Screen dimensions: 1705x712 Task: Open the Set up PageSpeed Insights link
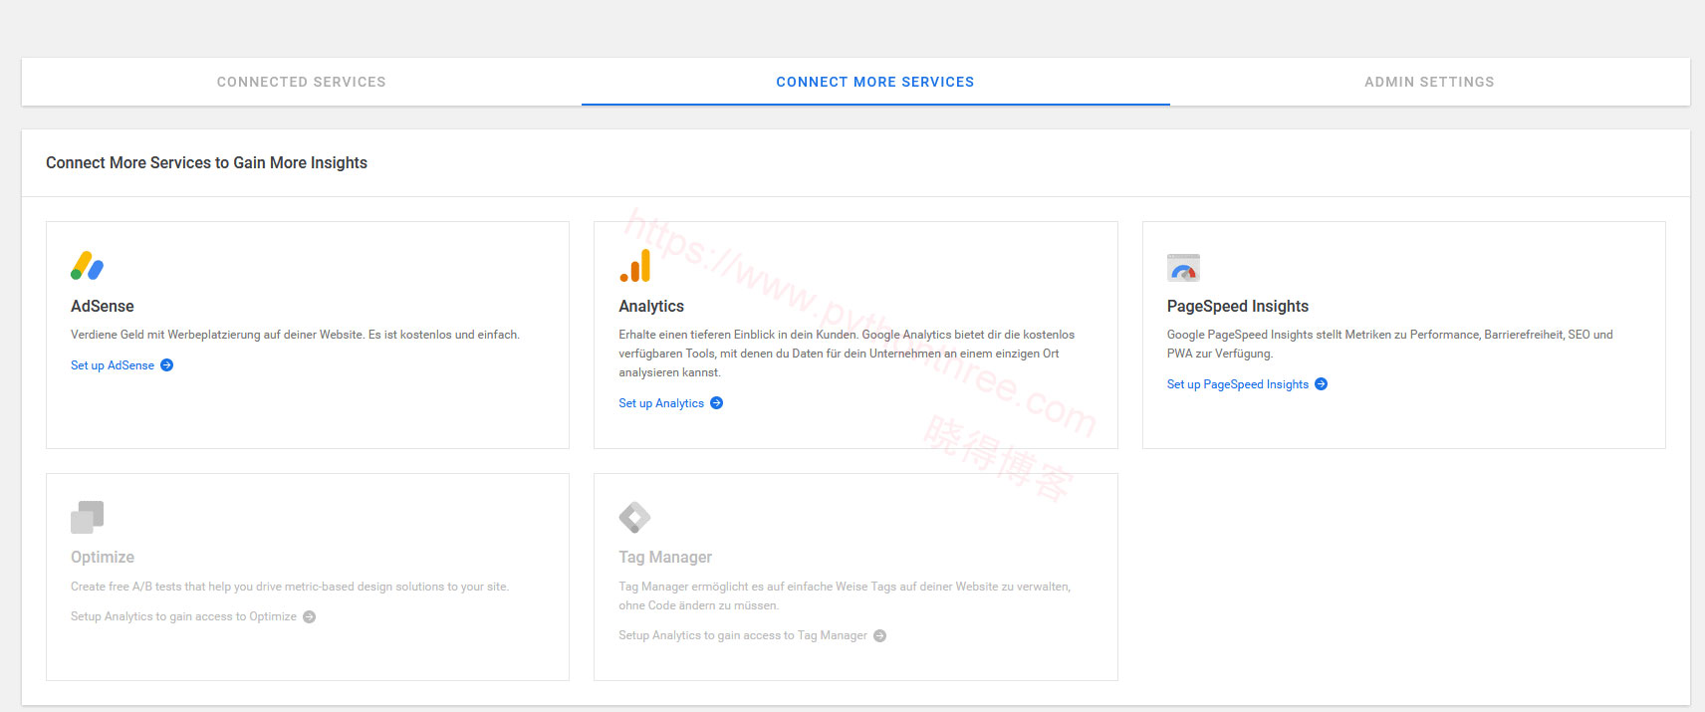pos(1238,384)
